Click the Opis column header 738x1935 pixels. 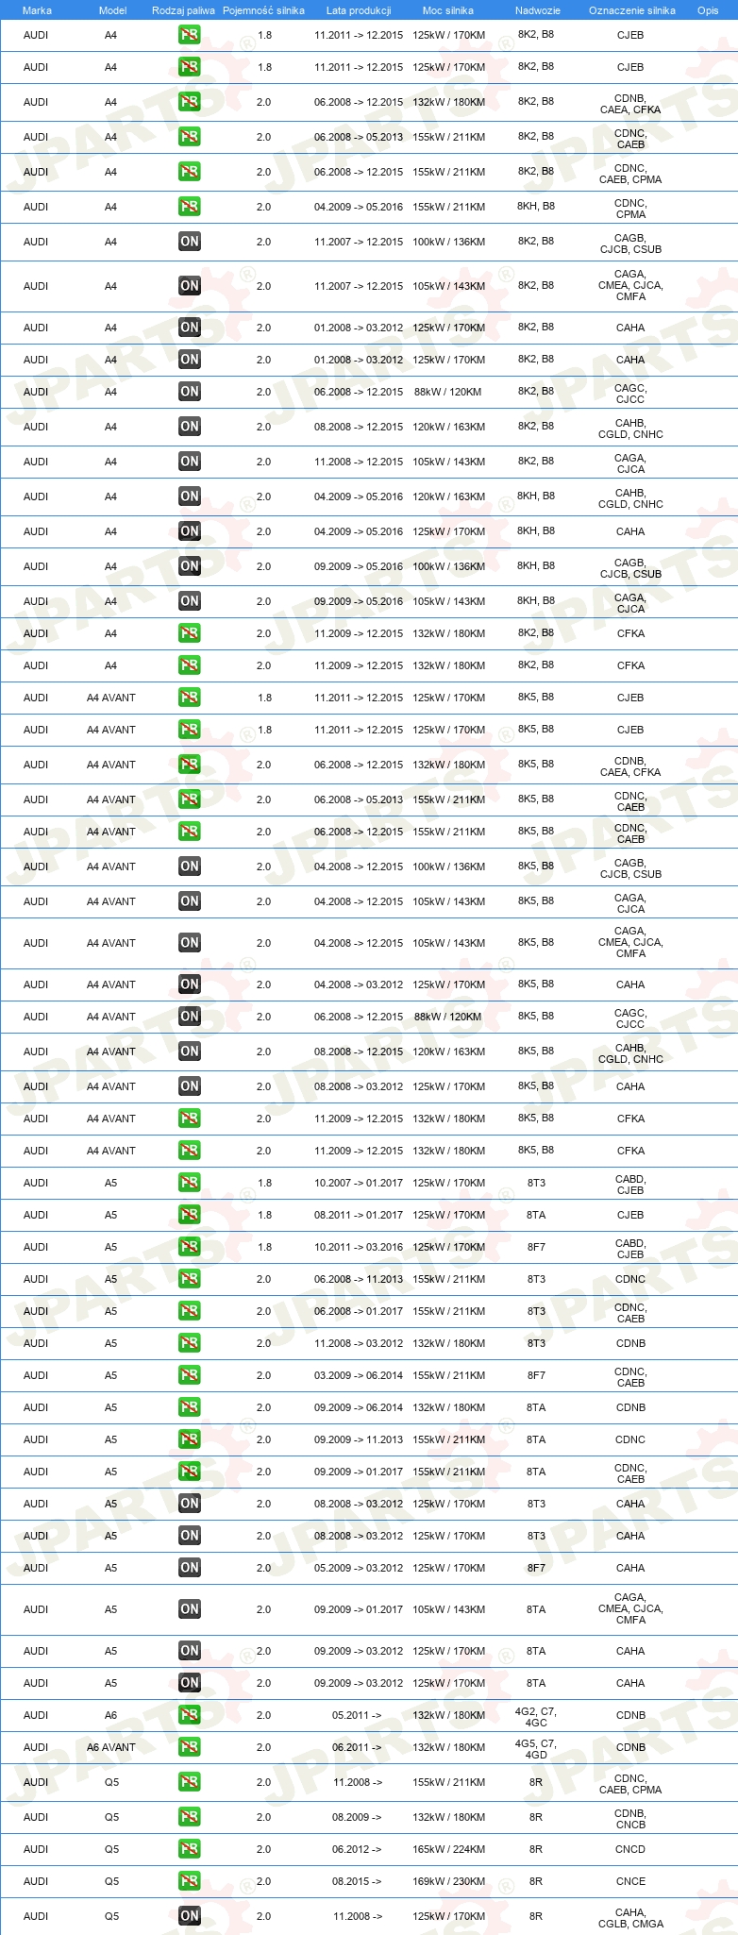708,10
